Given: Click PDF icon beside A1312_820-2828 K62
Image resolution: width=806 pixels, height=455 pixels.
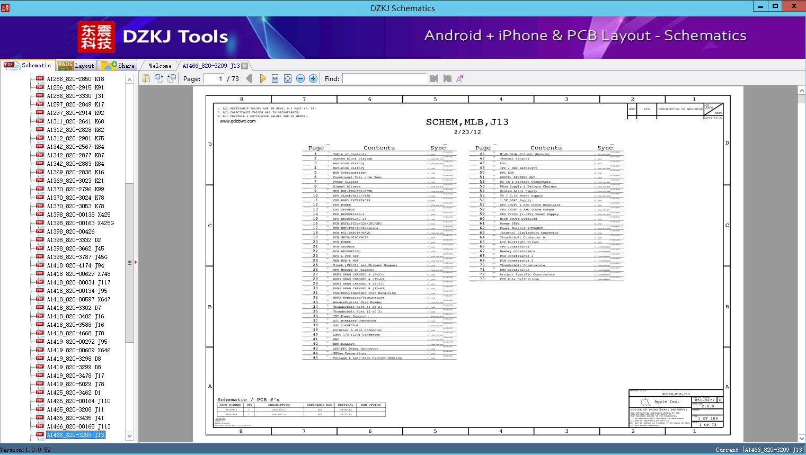Looking at the screenshot, I should (40, 129).
